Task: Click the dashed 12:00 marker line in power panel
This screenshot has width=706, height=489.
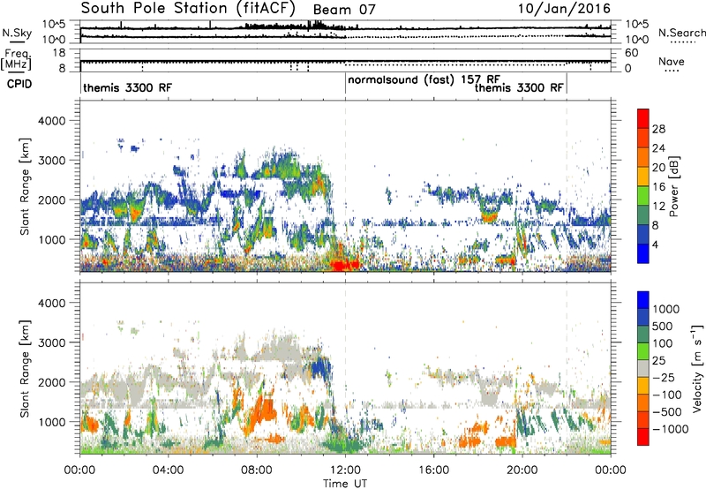Action: pyautogui.click(x=345, y=185)
